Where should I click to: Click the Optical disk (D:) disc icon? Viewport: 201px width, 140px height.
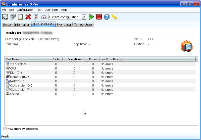(x=8, y=85)
